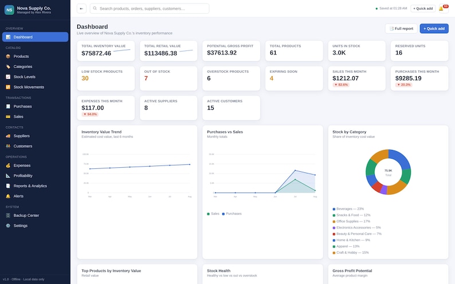Click the Backup Center disk icon
455x284 pixels.
[x=8, y=215]
